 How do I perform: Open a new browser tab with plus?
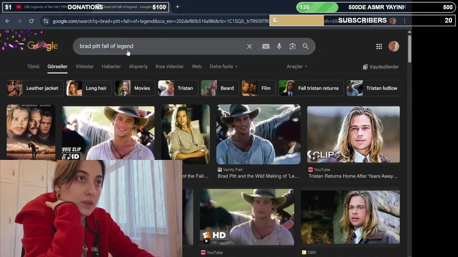[x=177, y=7]
